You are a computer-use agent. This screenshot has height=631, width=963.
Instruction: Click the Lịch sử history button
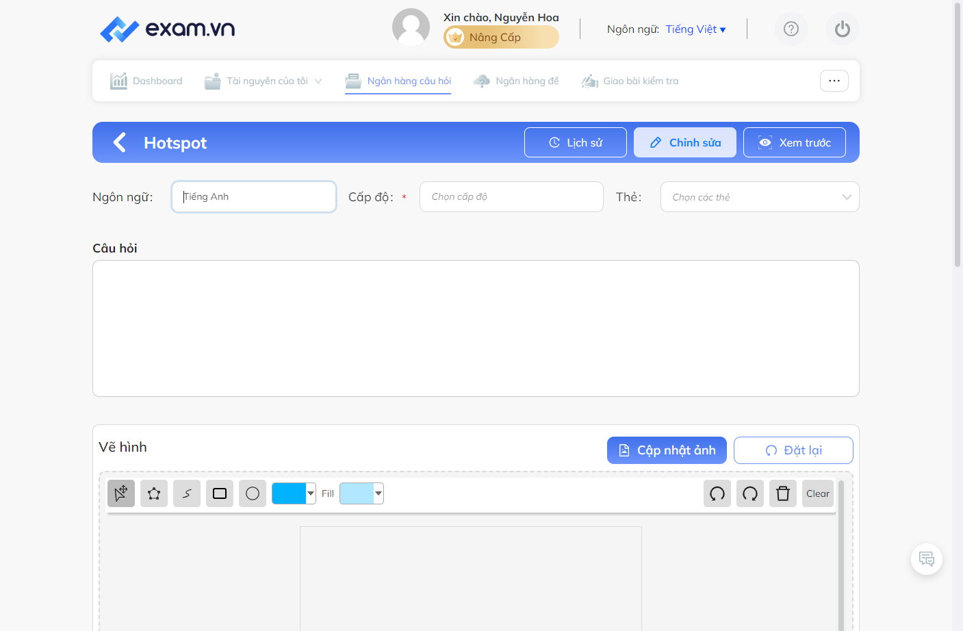pyautogui.click(x=576, y=142)
